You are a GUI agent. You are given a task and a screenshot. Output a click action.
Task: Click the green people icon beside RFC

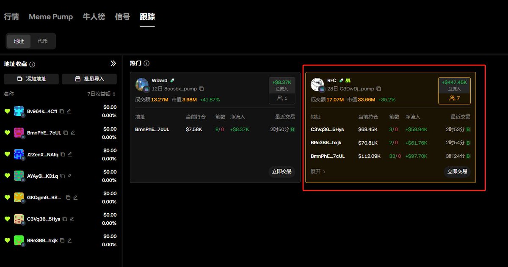[348, 80]
